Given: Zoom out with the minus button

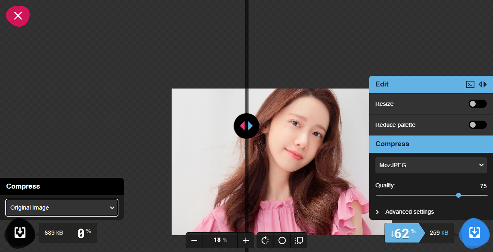Looking at the screenshot, I should click(x=194, y=240).
